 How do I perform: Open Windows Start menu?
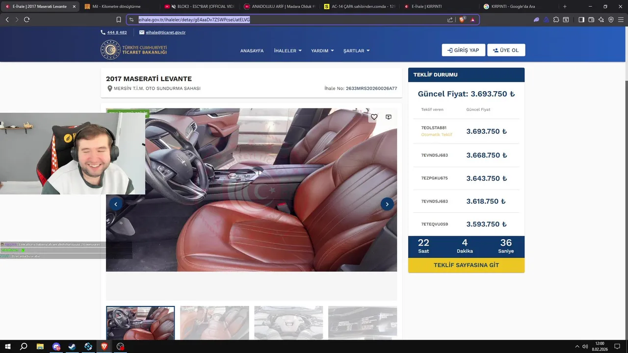pos(8,347)
